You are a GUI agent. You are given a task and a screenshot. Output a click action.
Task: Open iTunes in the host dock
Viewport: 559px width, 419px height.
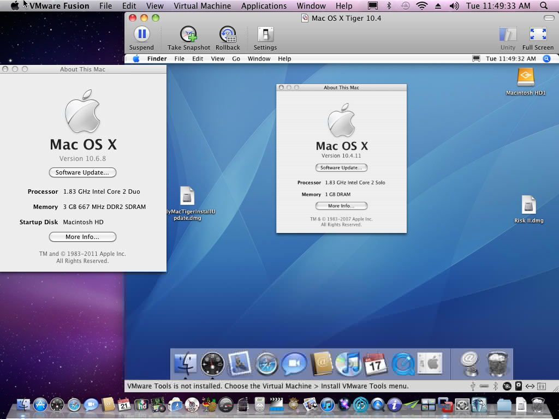pos(327,405)
